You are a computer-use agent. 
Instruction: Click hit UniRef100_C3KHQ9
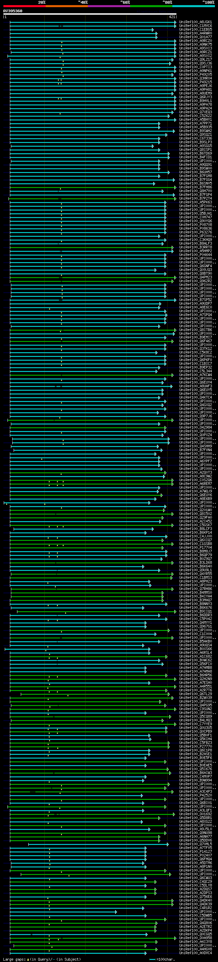[x=196, y=240]
